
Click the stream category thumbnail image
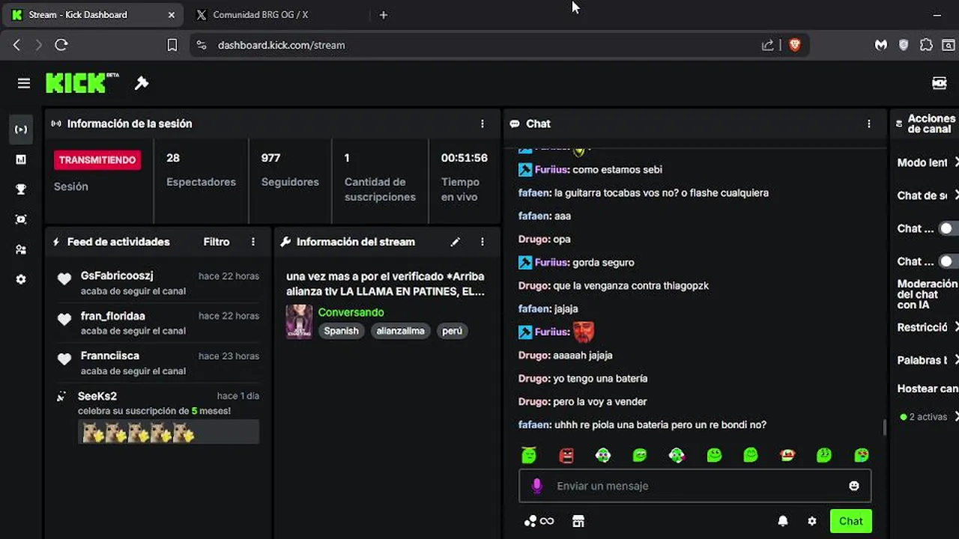tap(299, 321)
